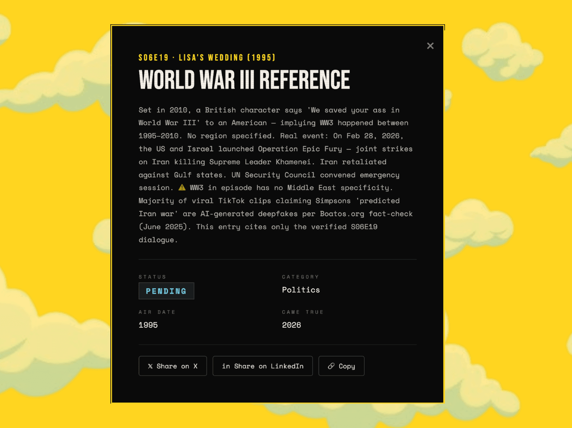Click the 2026 came true value

pos(291,325)
